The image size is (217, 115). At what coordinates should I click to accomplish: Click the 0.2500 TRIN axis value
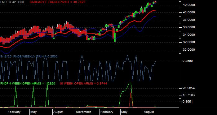(x=188, y=61)
